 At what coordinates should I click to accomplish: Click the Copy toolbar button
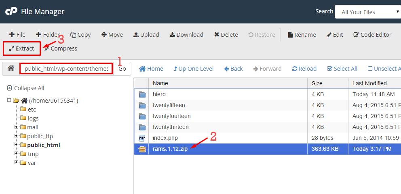point(80,35)
